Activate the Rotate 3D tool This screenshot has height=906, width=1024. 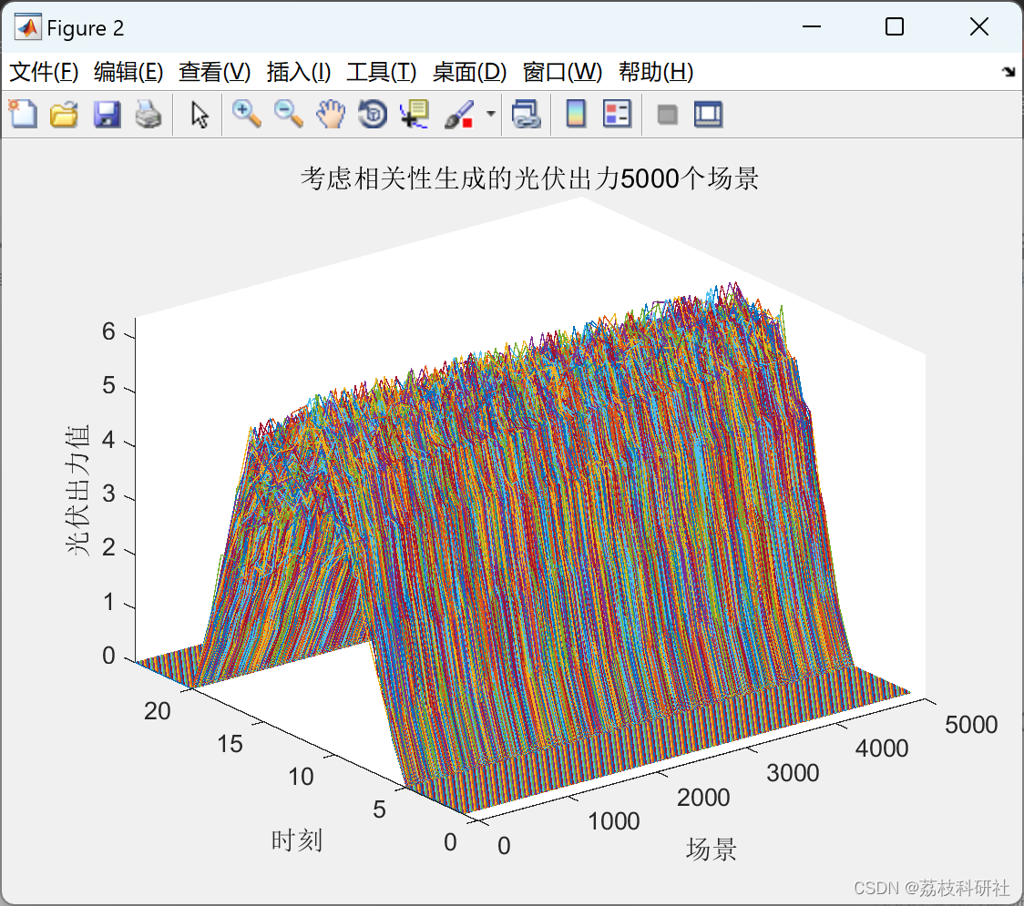(373, 114)
